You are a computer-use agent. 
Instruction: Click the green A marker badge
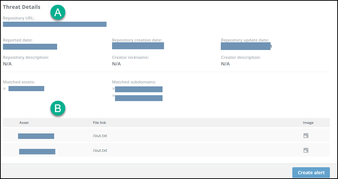click(58, 12)
